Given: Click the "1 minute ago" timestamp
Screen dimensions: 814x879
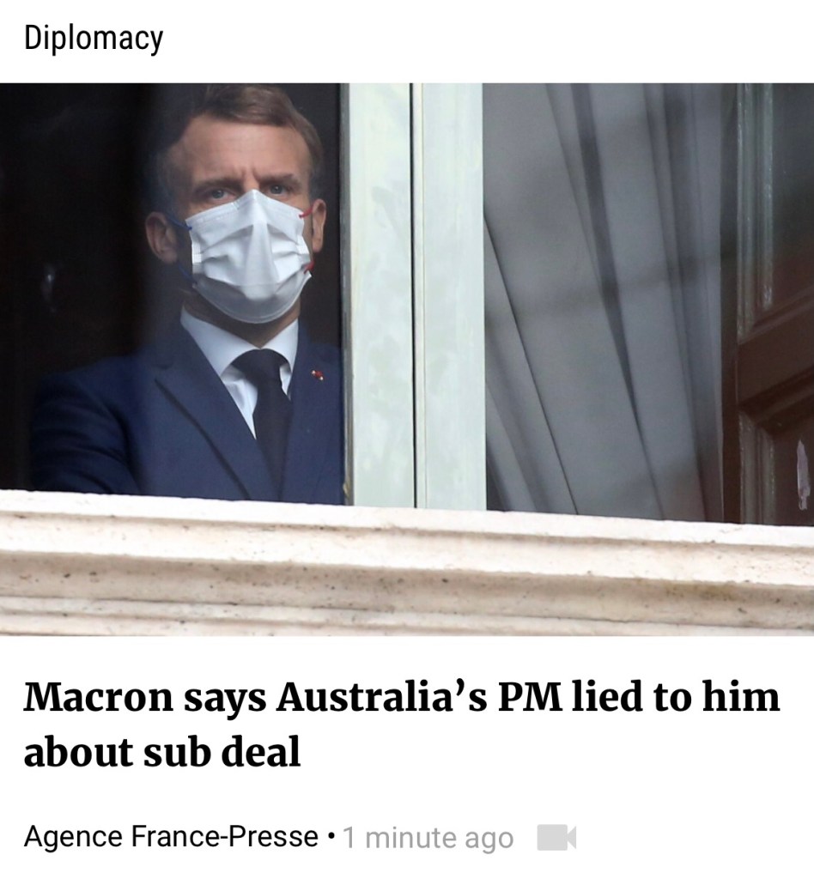Looking at the screenshot, I should coord(428,838).
